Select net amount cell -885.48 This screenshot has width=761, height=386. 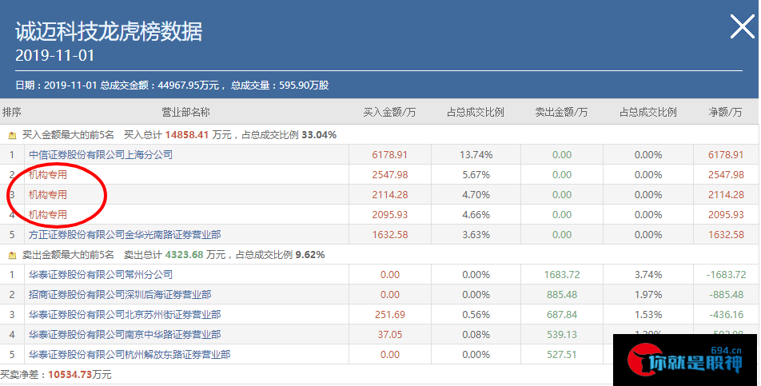point(726,294)
